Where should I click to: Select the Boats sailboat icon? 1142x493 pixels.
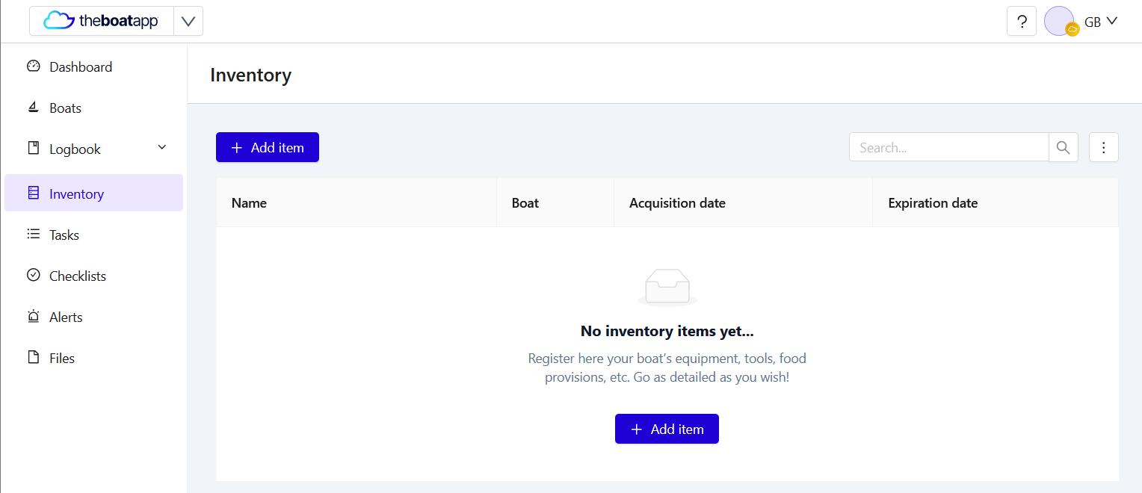point(33,107)
